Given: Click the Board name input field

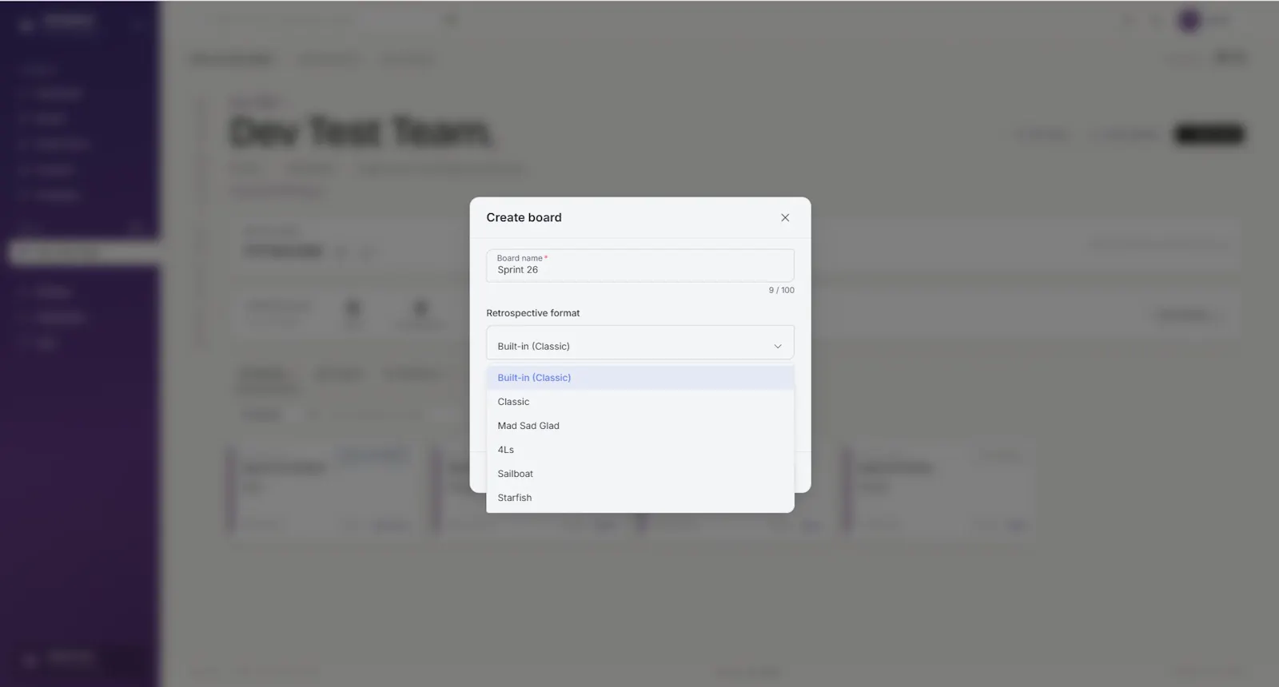Looking at the screenshot, I should click(x=639, y=265).
